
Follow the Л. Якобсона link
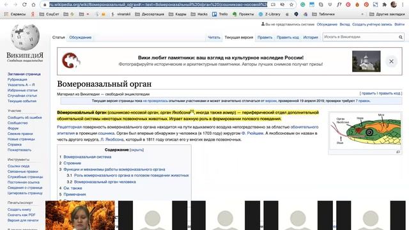112,139
